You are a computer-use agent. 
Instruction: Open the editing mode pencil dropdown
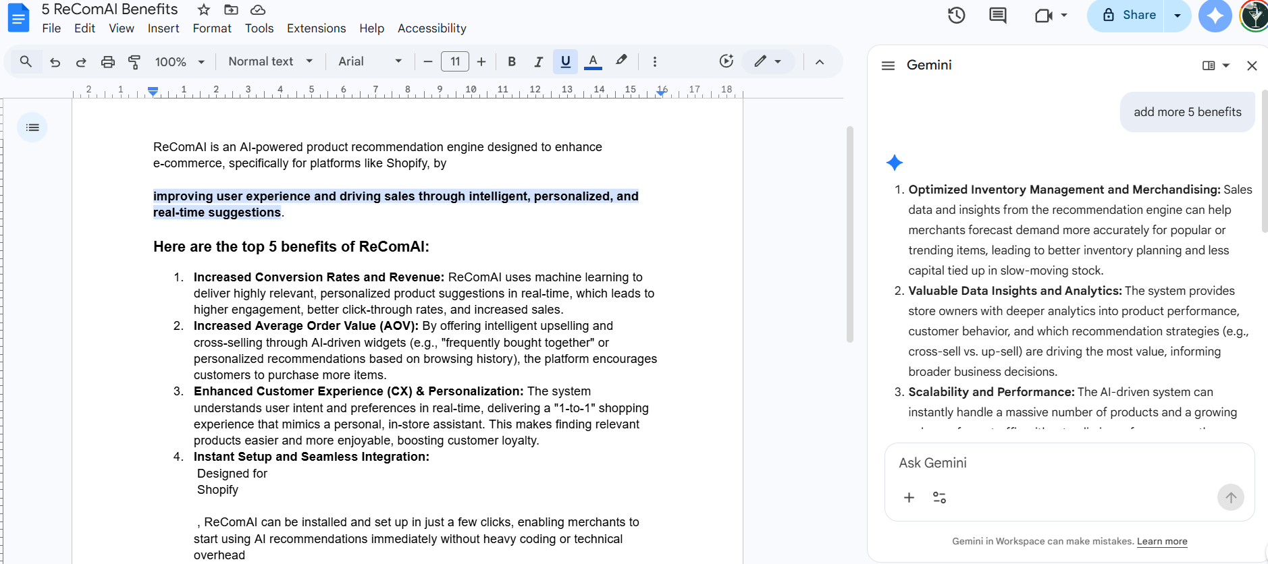pyautogui.click(x=768, y=61)
